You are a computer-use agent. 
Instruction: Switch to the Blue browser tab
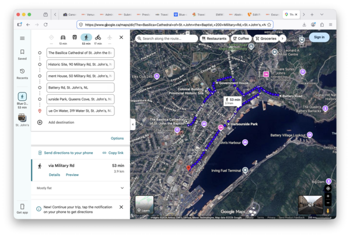coord(180,15)
